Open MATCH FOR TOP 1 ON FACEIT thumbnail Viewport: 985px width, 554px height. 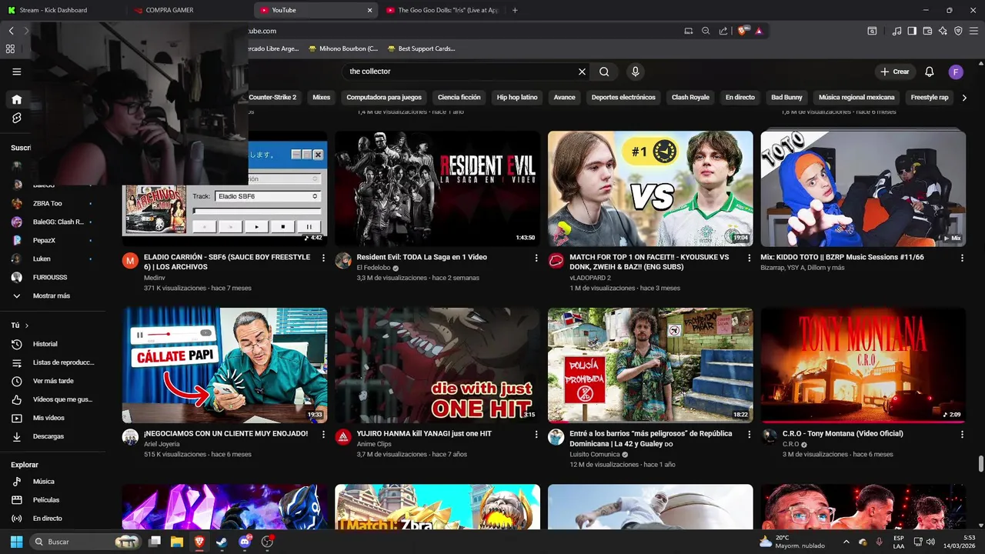coord(650,189)
